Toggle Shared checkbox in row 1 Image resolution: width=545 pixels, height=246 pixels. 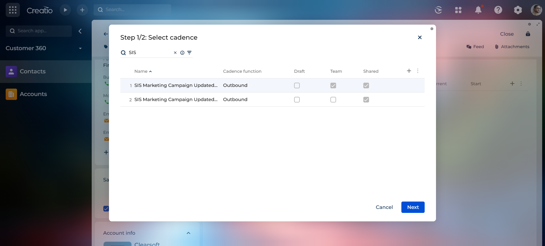tap(366, 85)
